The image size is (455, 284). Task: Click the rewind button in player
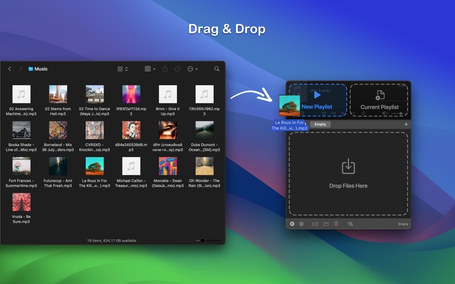point(334,114)
